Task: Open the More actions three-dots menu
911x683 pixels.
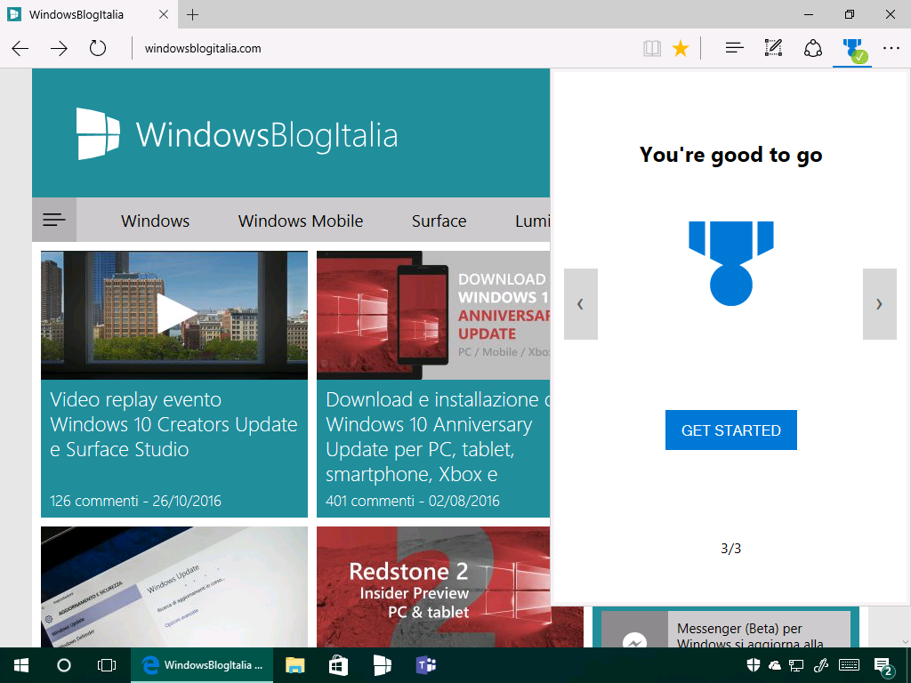Action: pos(891,48)
